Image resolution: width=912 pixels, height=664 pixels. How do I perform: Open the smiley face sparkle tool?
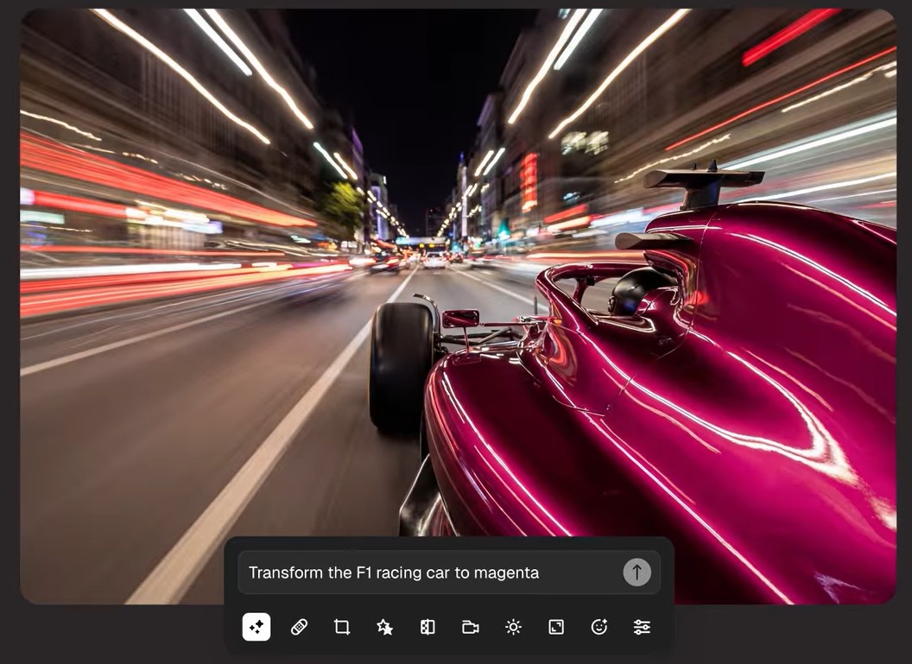coord(599,627)
